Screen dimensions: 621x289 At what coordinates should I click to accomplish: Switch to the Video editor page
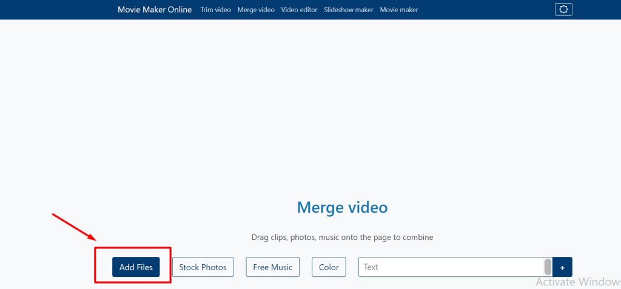299,10
